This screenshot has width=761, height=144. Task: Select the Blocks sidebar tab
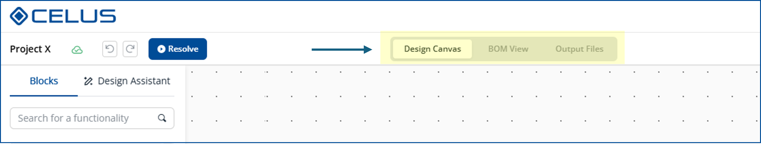[44, 81]
